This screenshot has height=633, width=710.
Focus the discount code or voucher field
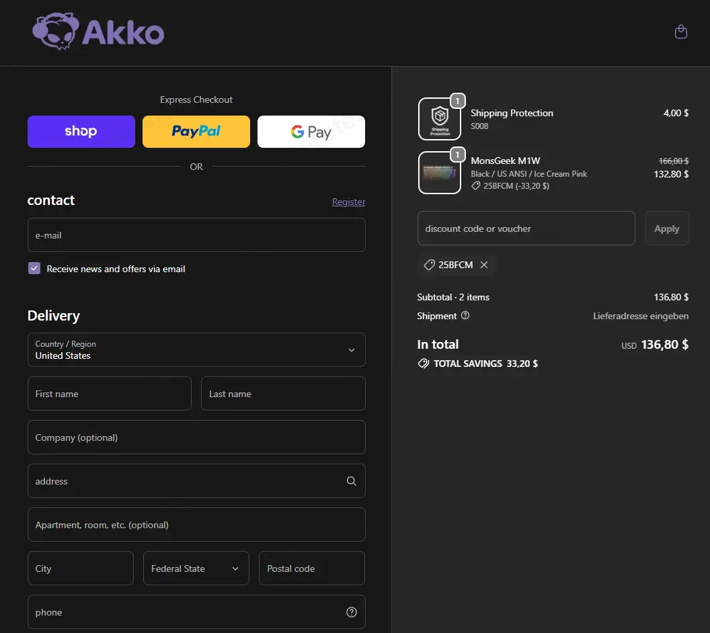[526, 228]
